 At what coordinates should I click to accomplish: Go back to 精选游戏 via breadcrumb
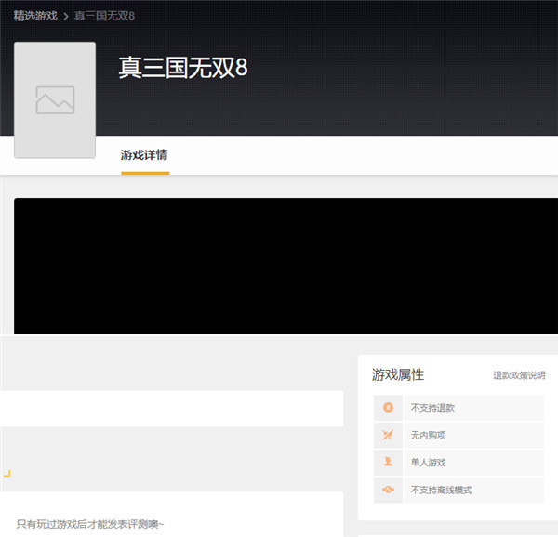35,16
